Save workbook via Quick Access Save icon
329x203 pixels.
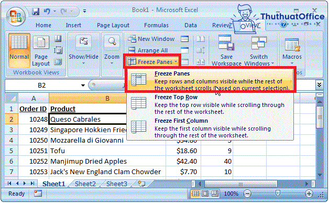tap(36, 11)
